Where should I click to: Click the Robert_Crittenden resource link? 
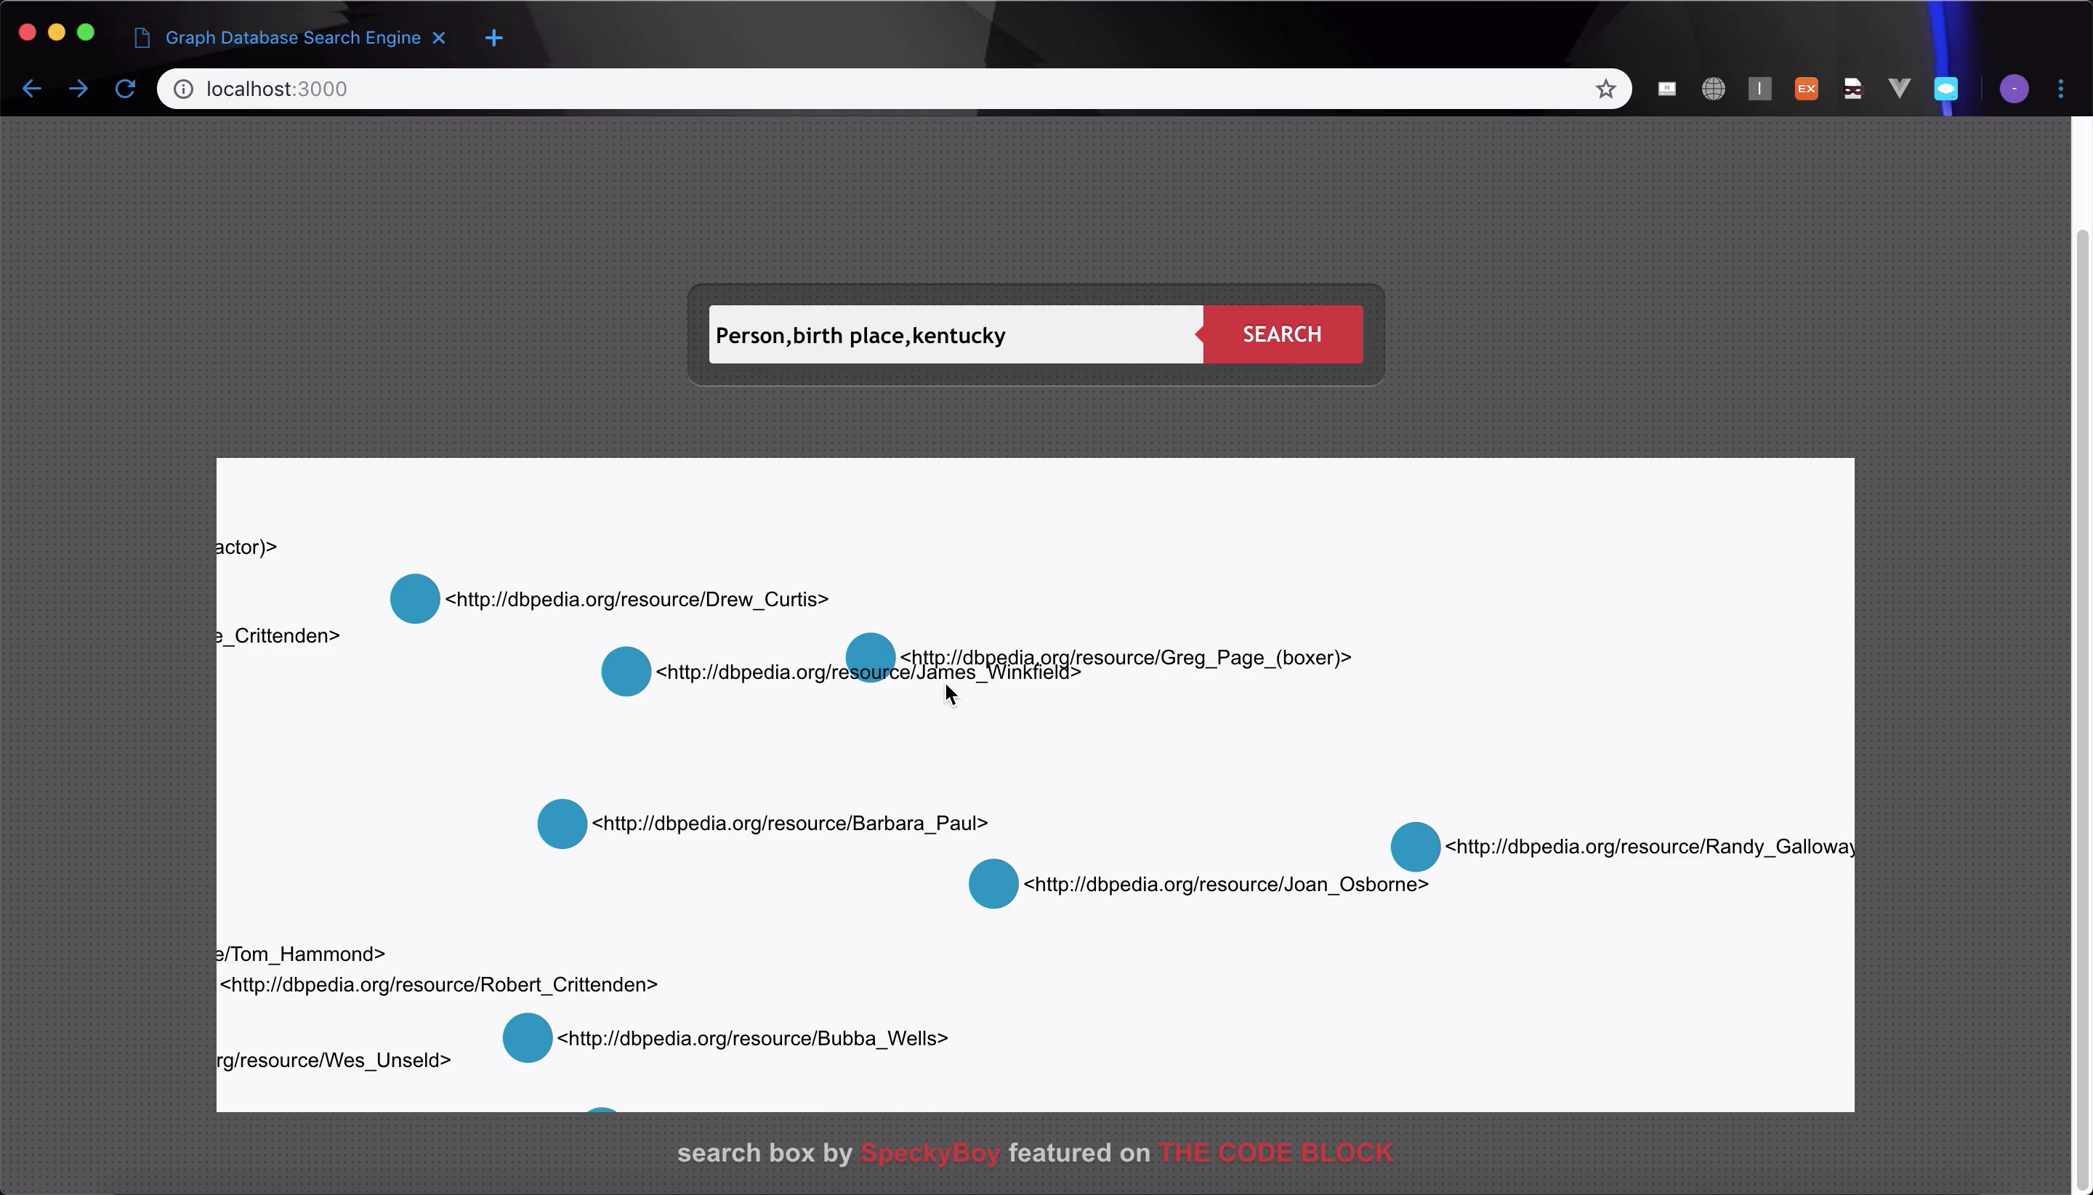438,983
